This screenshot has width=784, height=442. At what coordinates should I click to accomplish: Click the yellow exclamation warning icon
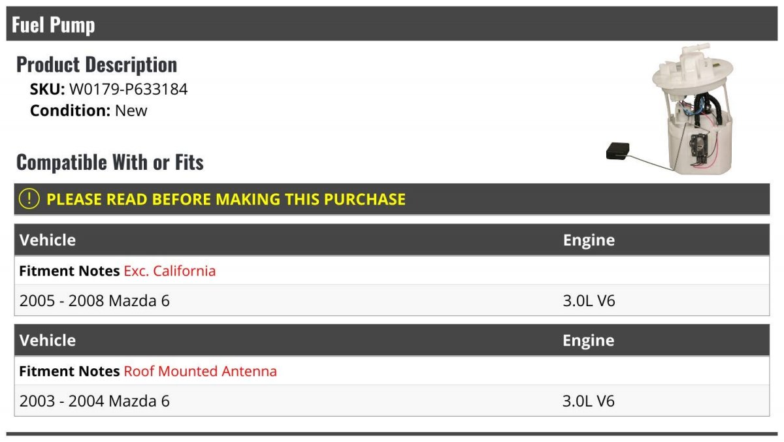click(x=29, y=199)
